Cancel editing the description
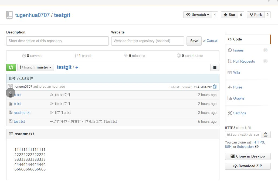The height and width of the screenshot is (181, 278). (x=212, y=40)
